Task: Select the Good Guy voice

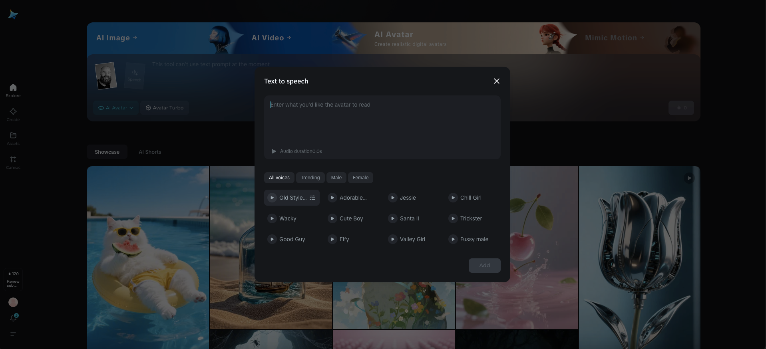Action: tap(292, 239)
